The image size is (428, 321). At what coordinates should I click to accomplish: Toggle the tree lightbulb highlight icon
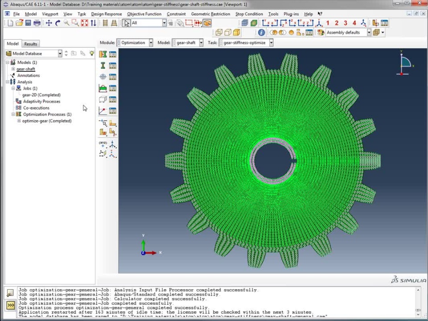tap(92, 53)
